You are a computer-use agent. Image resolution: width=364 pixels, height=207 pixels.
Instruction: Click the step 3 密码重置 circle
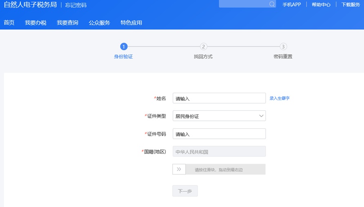(x=283, y=47)
